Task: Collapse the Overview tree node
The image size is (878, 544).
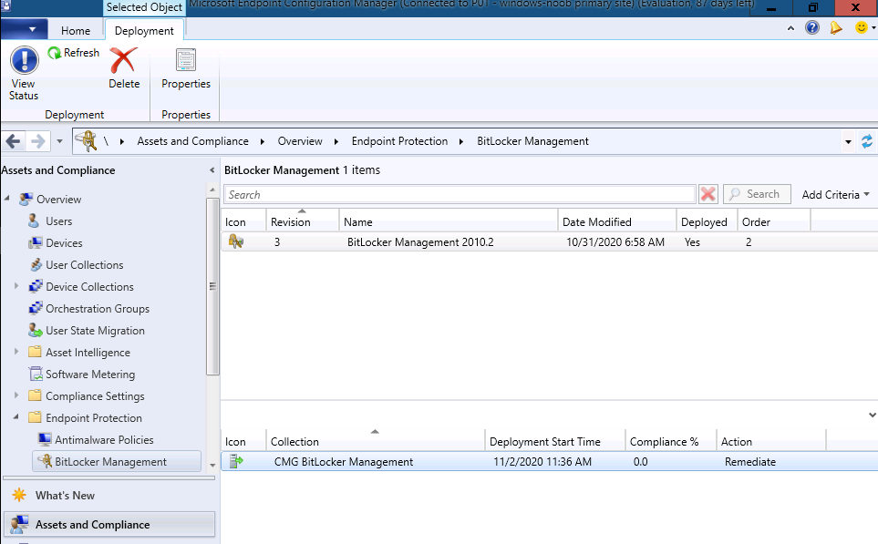Action: tap(7, 198)
